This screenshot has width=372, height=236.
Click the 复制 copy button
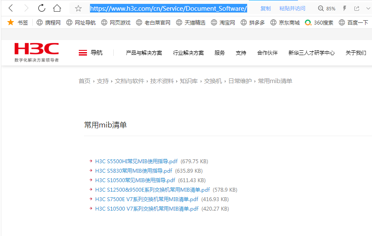pos(266,9)
